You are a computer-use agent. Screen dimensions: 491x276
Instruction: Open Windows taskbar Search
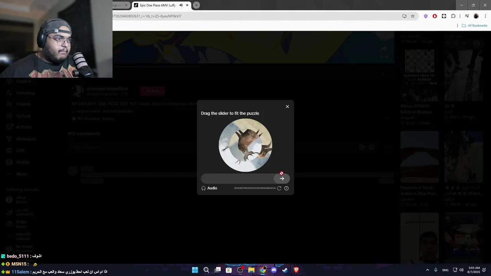(206, 270)
